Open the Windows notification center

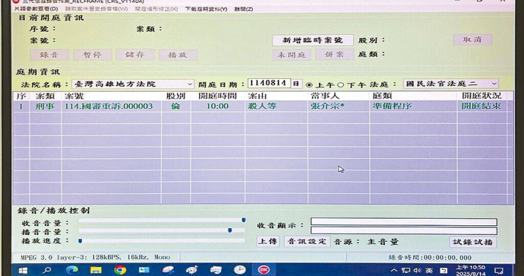(498, 271)
